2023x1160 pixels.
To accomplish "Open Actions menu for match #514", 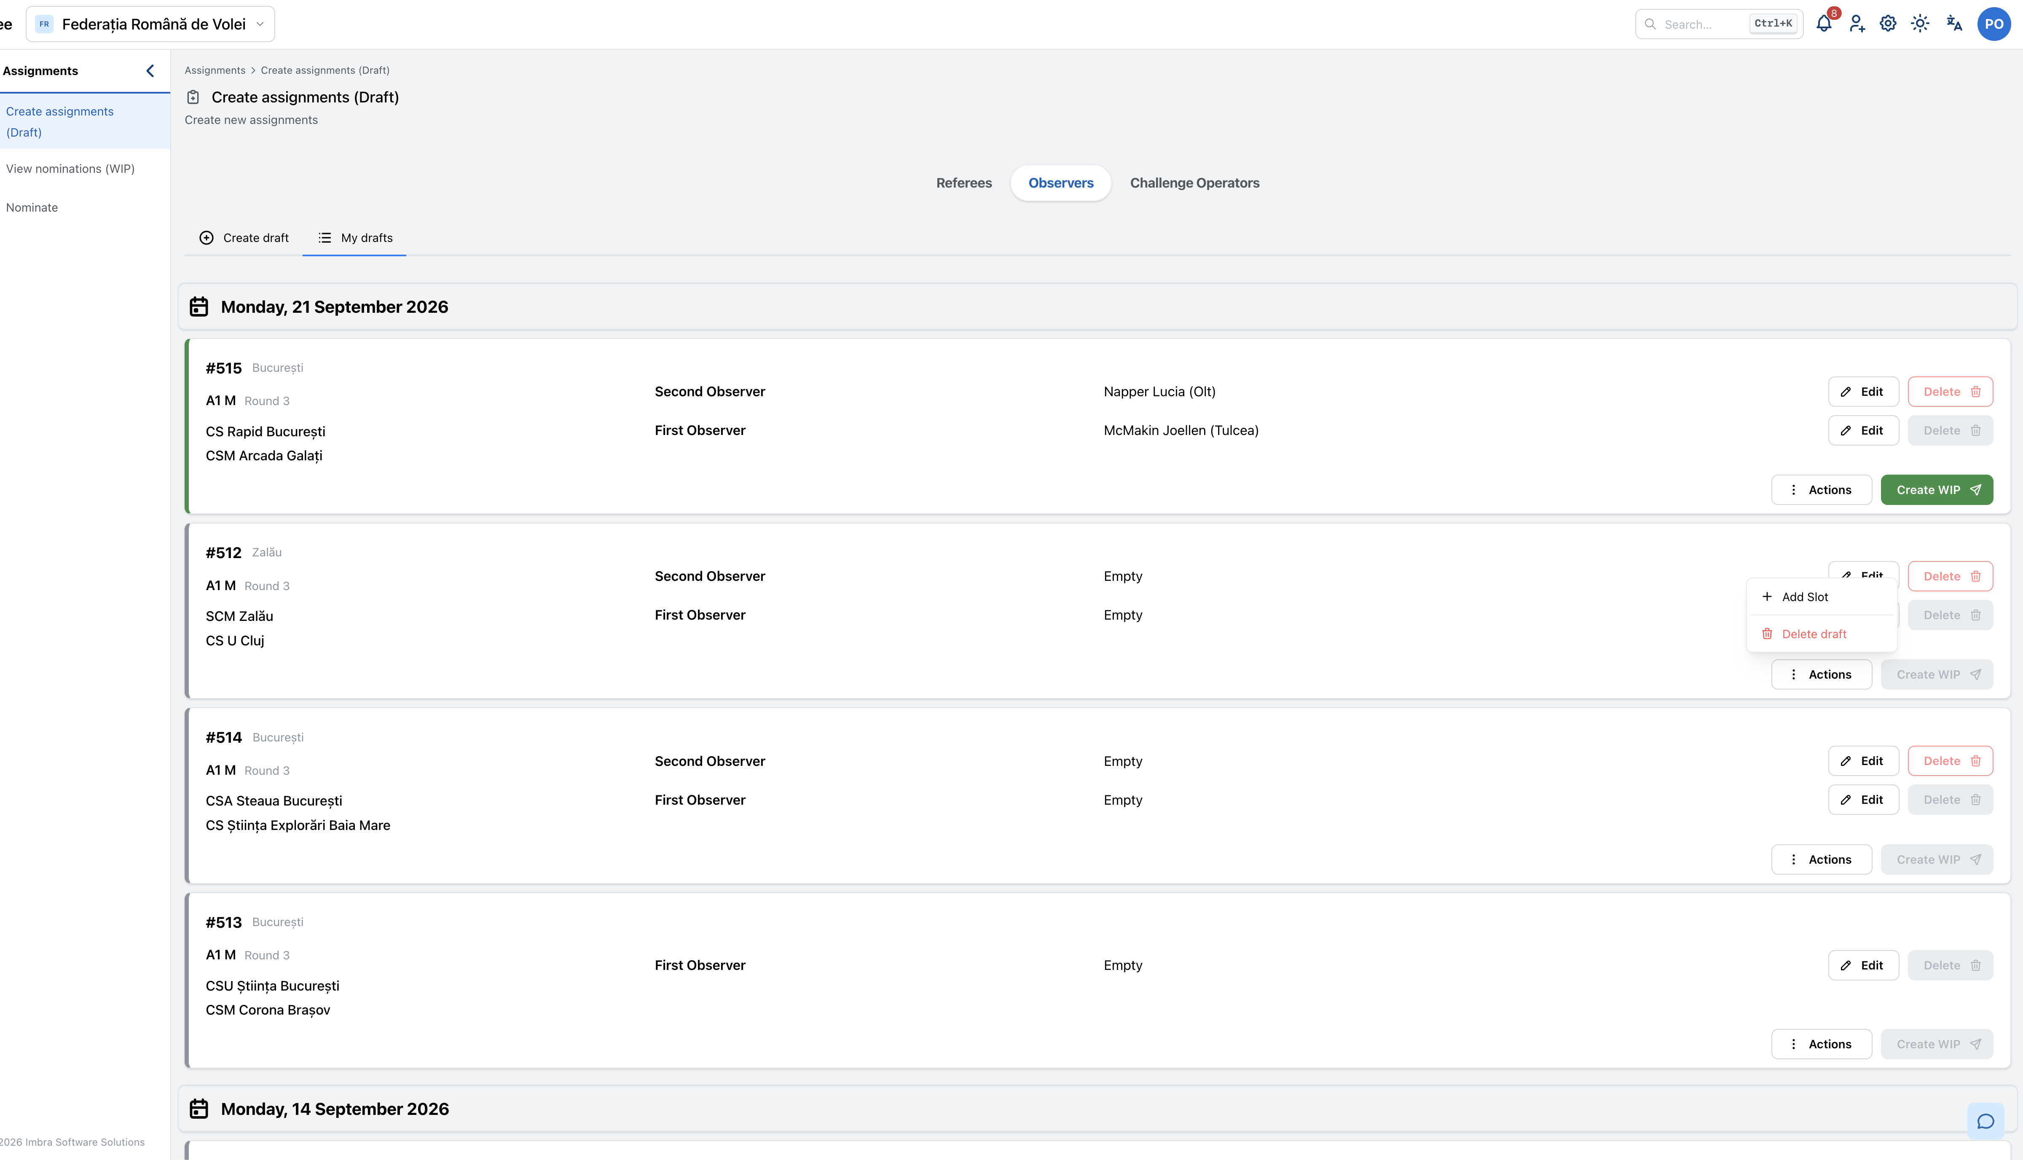I will coord(1822,859).
